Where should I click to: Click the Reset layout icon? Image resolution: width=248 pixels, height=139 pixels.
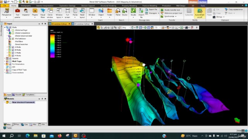82,13
